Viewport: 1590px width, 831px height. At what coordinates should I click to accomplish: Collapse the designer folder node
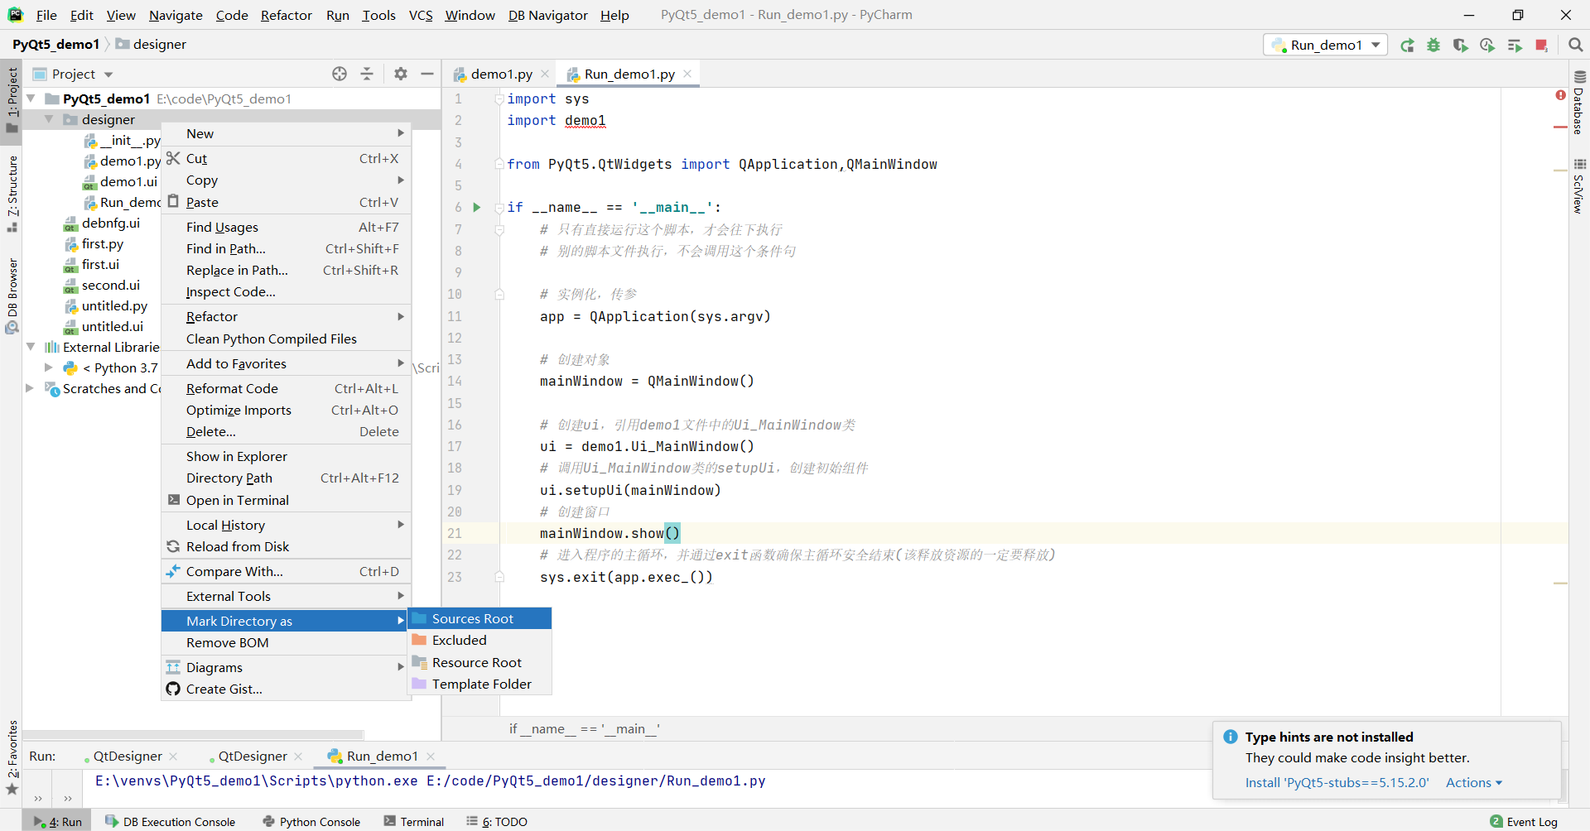(49, 119)
